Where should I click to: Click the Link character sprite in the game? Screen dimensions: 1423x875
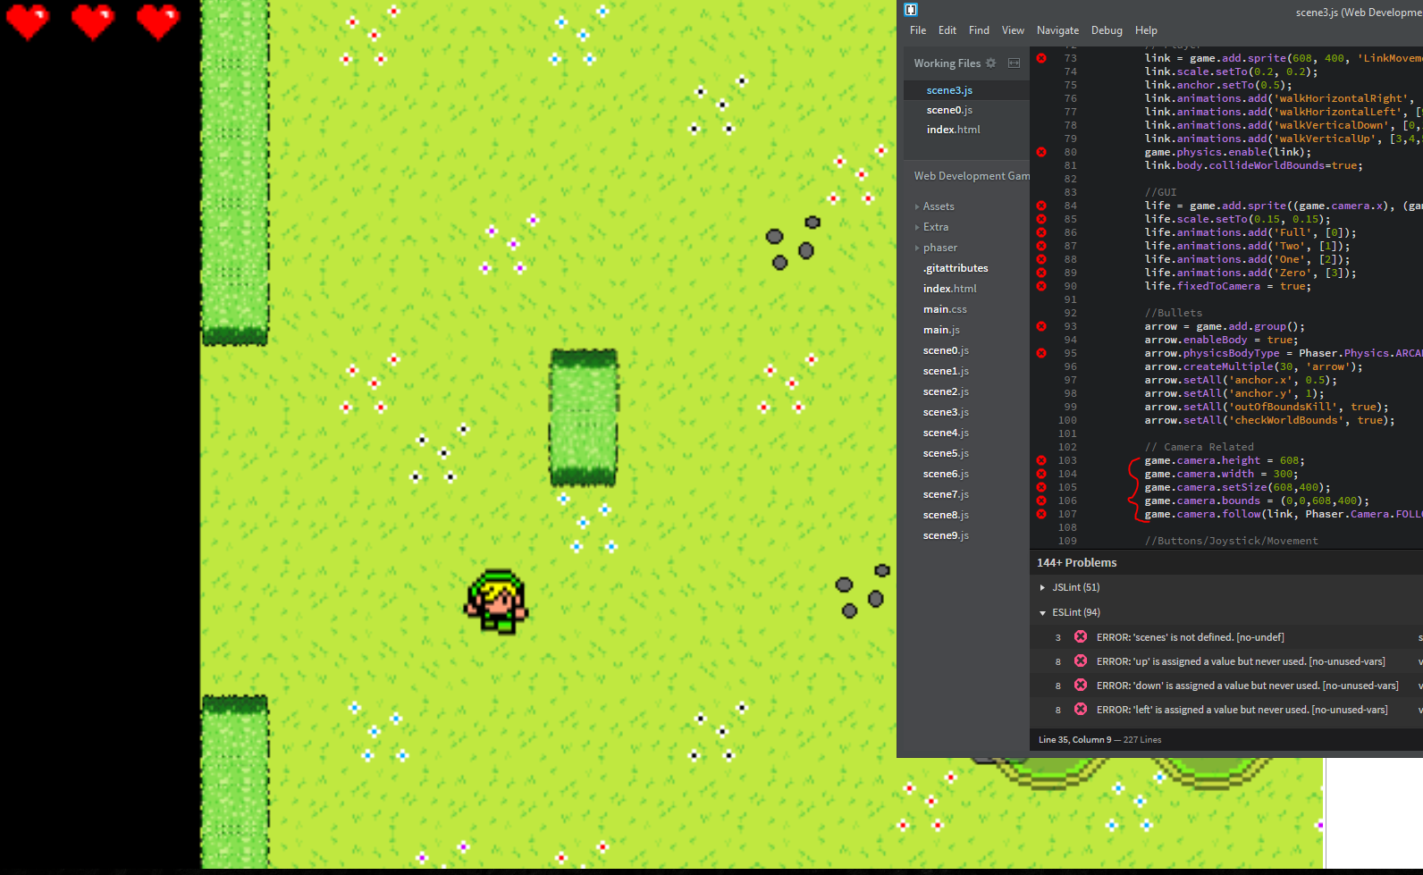tap(496, 602)
